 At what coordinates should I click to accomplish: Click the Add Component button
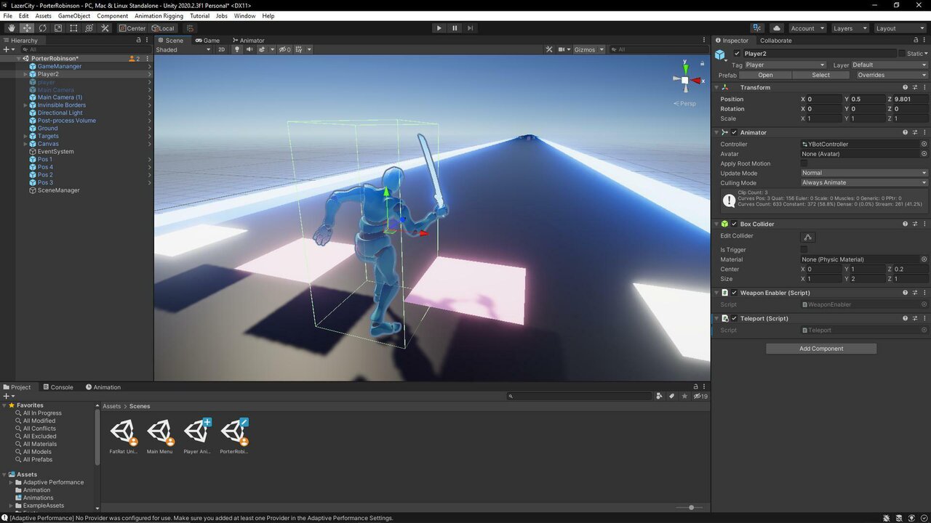[x=821, y=349]
